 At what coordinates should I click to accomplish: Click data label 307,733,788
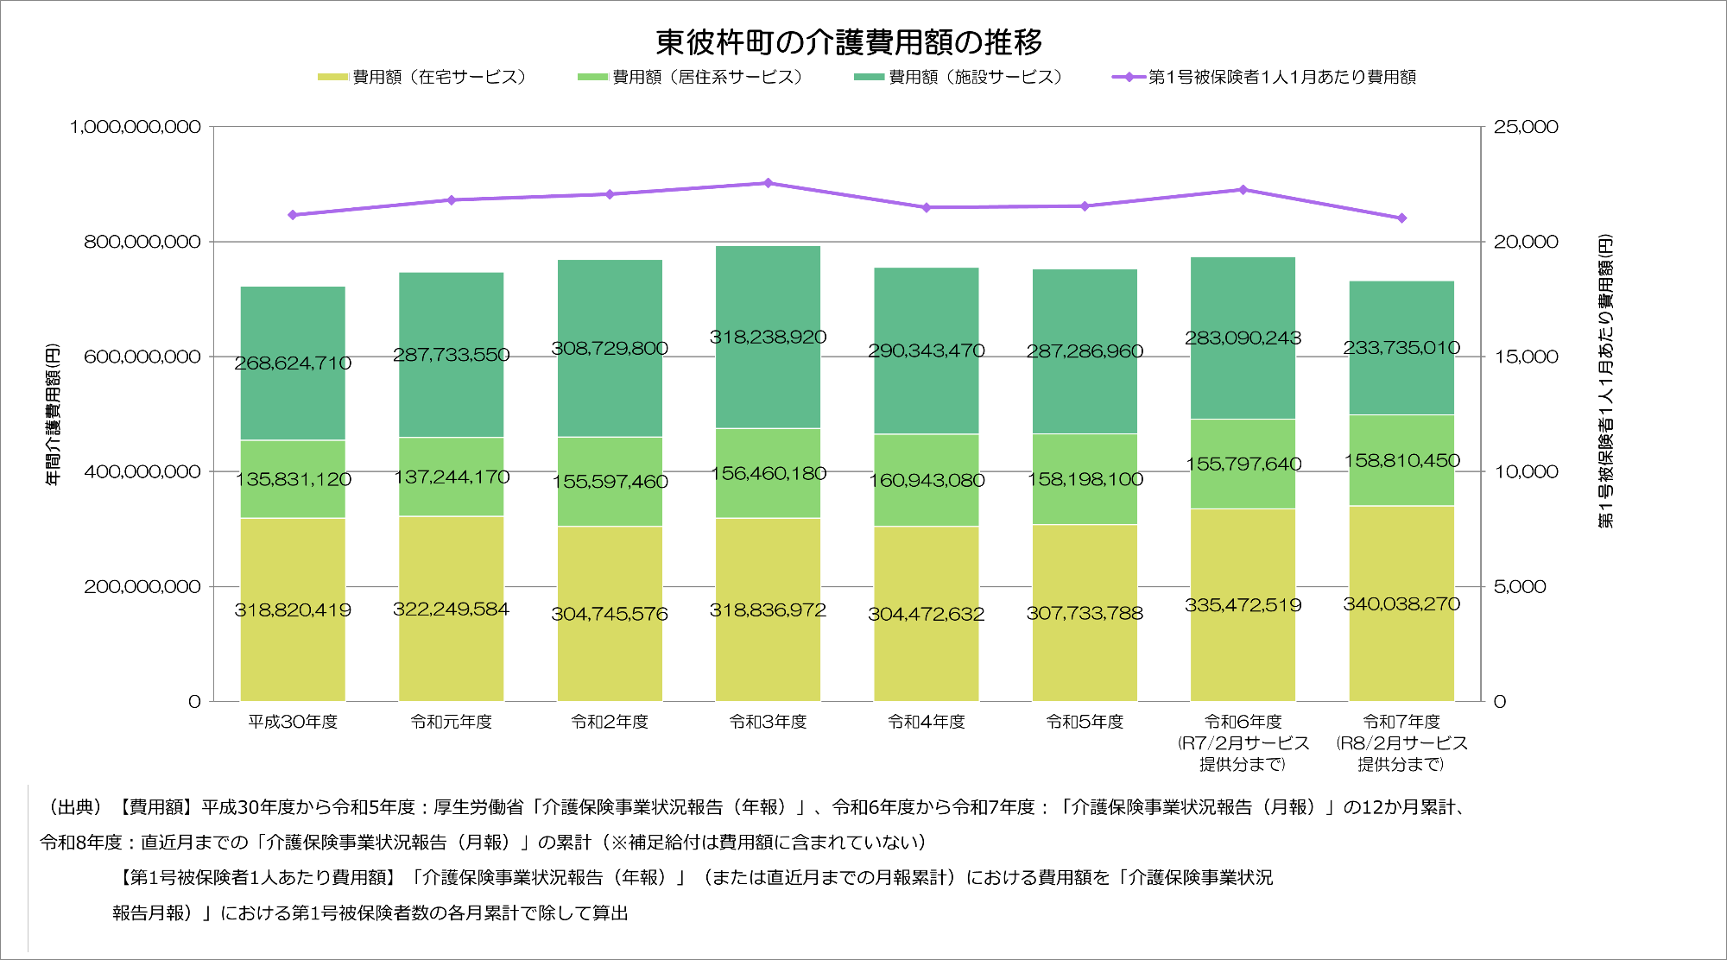(1085, 613)
